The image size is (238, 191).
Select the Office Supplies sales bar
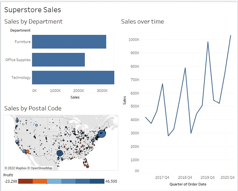coord(58,60)
